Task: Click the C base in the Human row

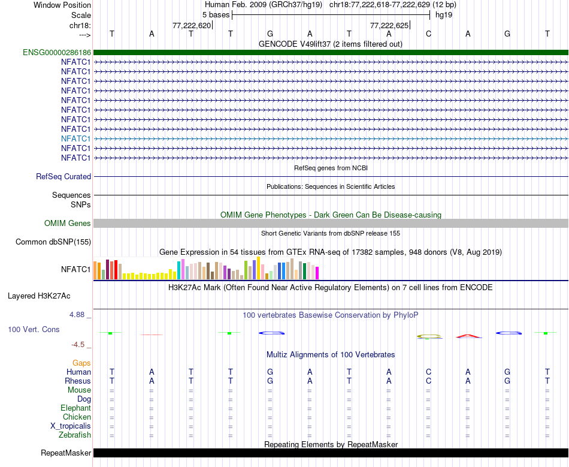Action: [x=429, y=372]
